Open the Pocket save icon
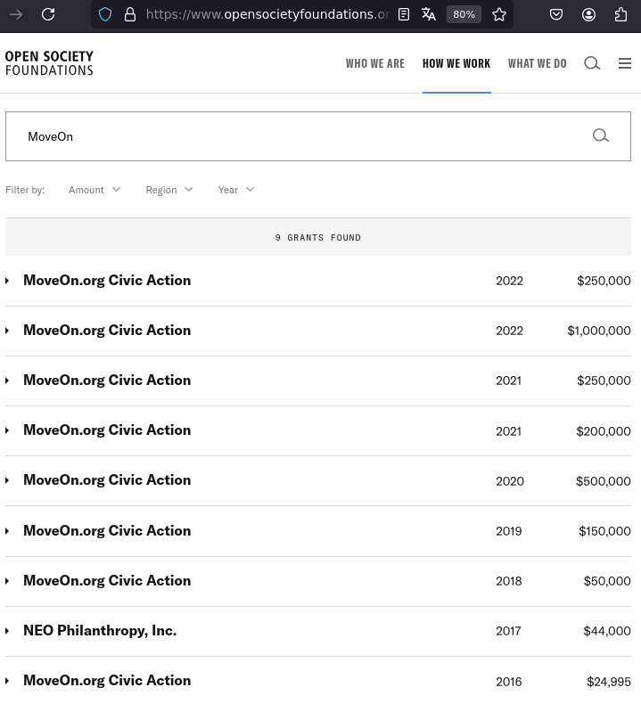 point(555,14)
